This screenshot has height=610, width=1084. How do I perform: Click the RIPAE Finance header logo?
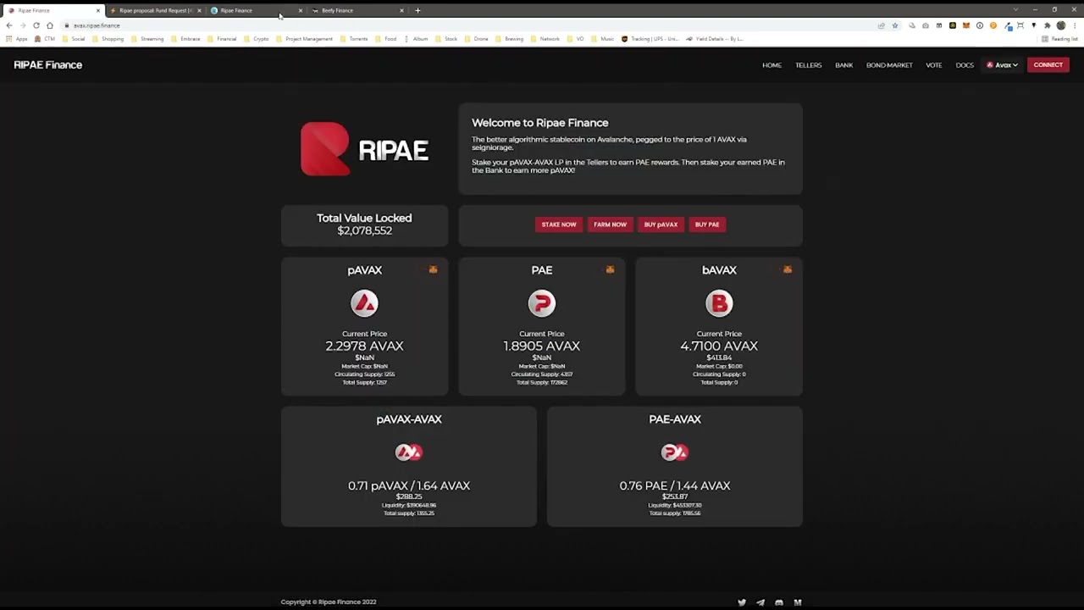pyautogui.click(x=48, y=64)
